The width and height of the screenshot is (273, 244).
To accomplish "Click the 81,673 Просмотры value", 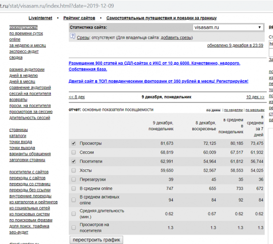I will 167,143.
